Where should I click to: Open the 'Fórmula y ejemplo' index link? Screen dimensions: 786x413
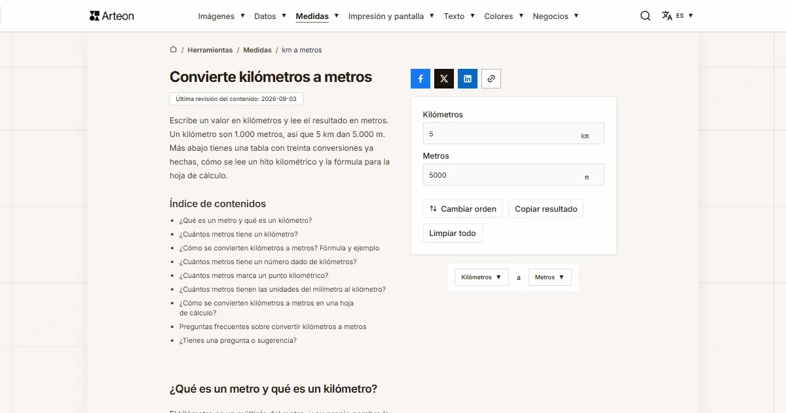pos(279,248)
